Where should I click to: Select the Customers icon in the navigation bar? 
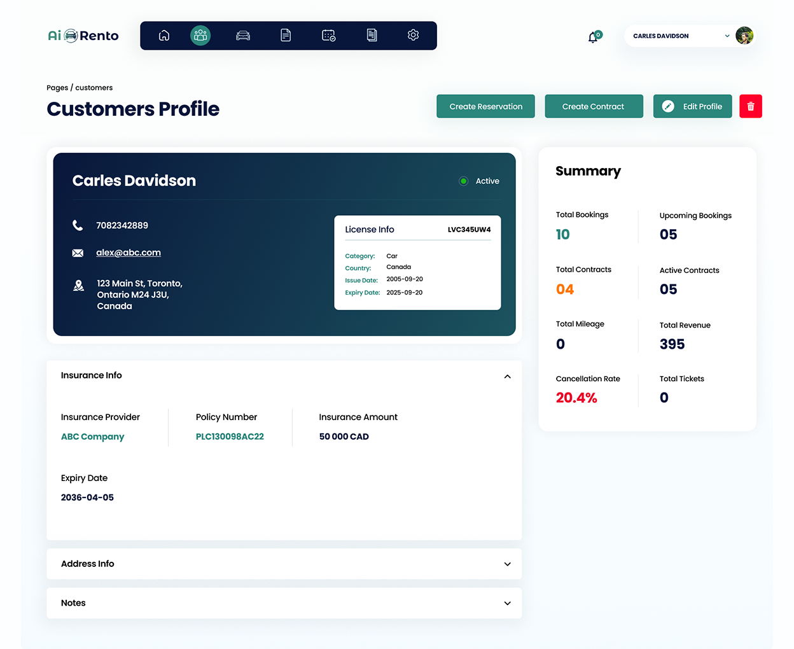point(200,36)
